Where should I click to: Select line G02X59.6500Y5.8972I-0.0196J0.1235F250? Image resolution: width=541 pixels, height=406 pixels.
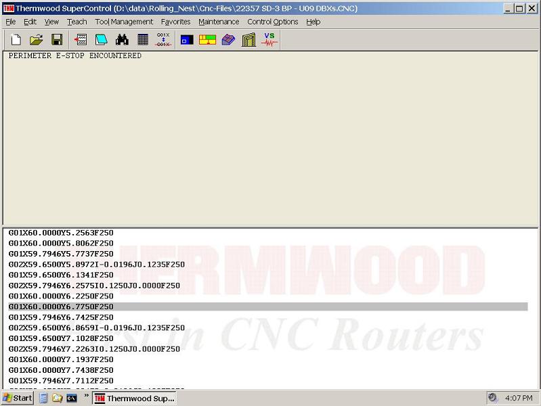pyautogui.click(x=97, y=265)
